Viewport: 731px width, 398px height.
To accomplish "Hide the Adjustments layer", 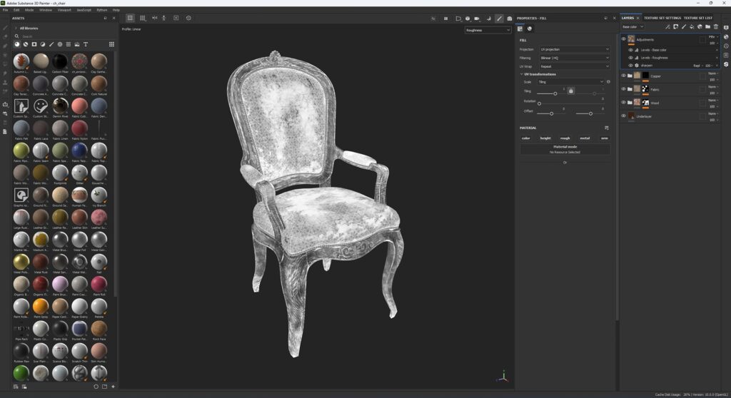I will 623,39.
